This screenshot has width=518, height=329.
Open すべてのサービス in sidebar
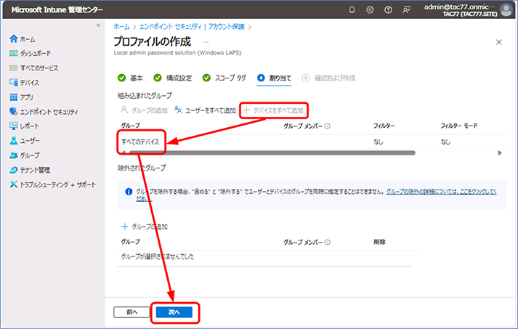34,68
